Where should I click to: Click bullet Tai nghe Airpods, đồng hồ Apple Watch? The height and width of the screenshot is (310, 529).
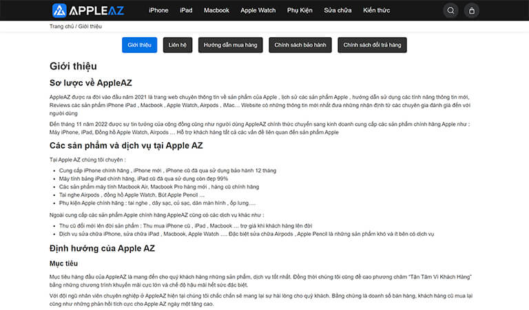132,195
